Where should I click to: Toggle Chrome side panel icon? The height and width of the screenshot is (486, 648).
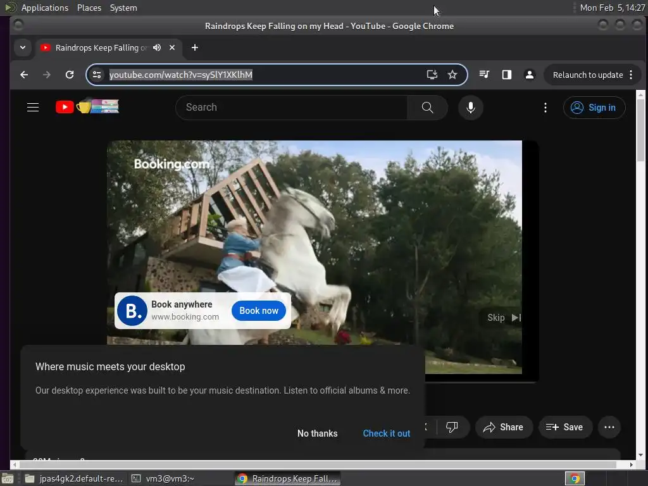coord(507,75)
